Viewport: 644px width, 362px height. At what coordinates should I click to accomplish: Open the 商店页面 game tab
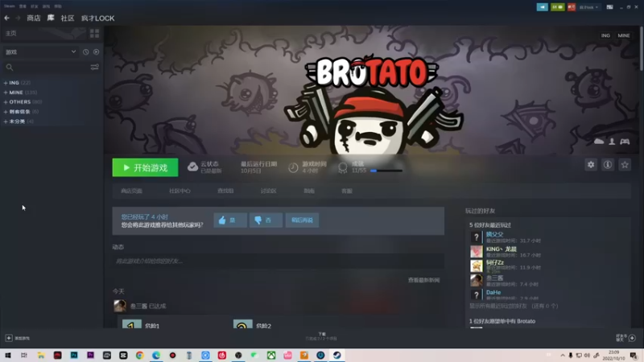131,191
